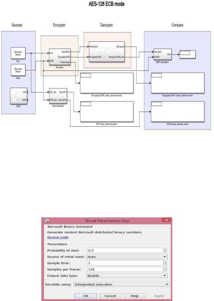
Task: Expand the Output data type dropdown
Action: click(127, 276)
